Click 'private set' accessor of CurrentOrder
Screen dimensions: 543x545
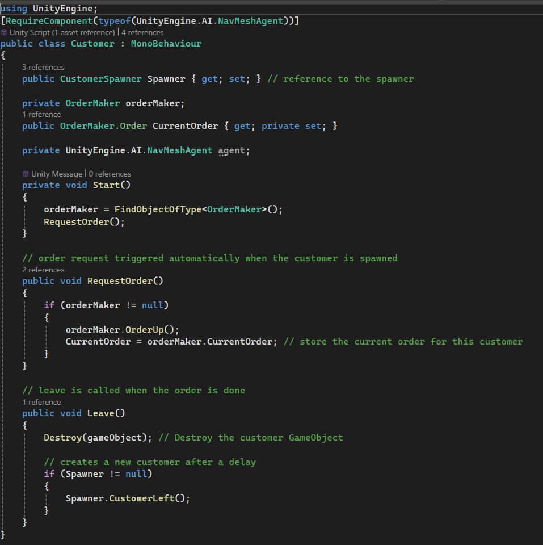click(x=291, y=126)
